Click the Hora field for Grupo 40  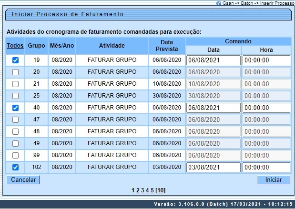coord(266,108)
